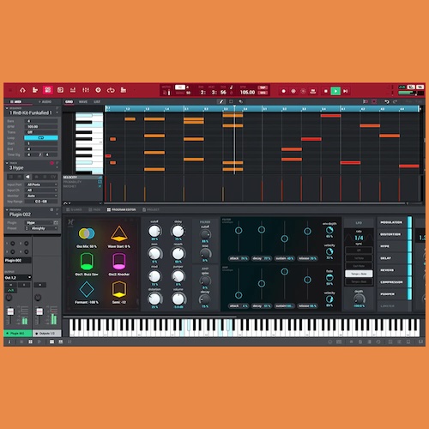Viewport: 429px width, 429px height.
Task: Toggle the DELAY effect switch
Action: [x=409, y=258]
